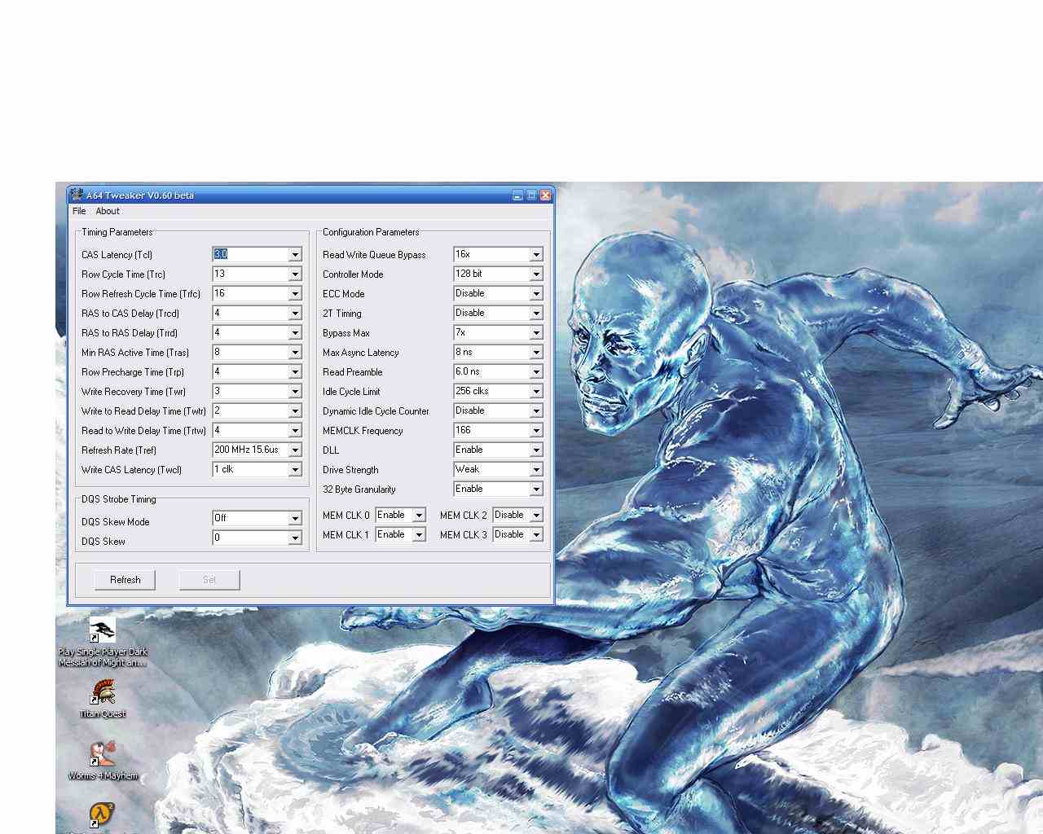This screenshot has height=834, width=1043.
Task: Expand the Write Recovery Time (Twr) dropdown
Action: point(295,392)
